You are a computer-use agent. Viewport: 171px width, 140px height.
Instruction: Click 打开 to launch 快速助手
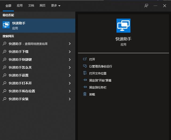92,59
